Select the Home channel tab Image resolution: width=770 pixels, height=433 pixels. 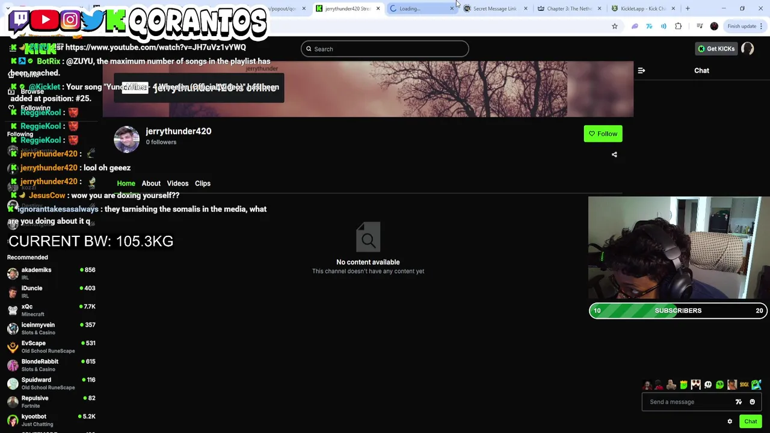(x=126, y=183)
